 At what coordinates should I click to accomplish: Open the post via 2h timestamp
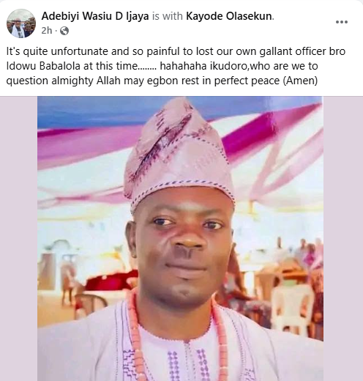click(x=47, y=31)
